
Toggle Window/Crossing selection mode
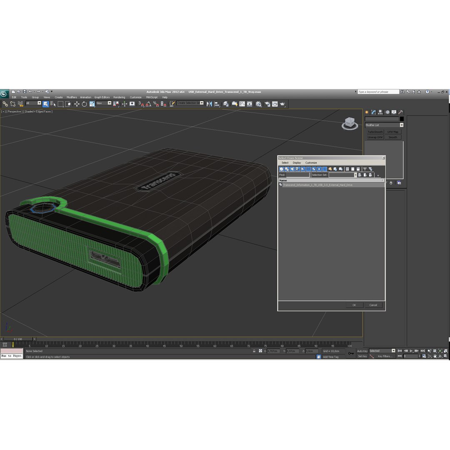click(68, 104)
